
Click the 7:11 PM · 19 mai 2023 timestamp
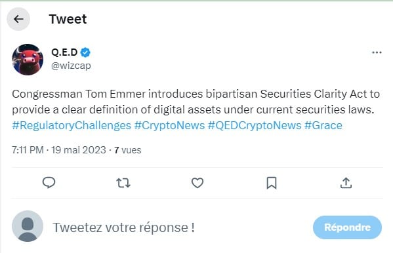tap(59, 150)
